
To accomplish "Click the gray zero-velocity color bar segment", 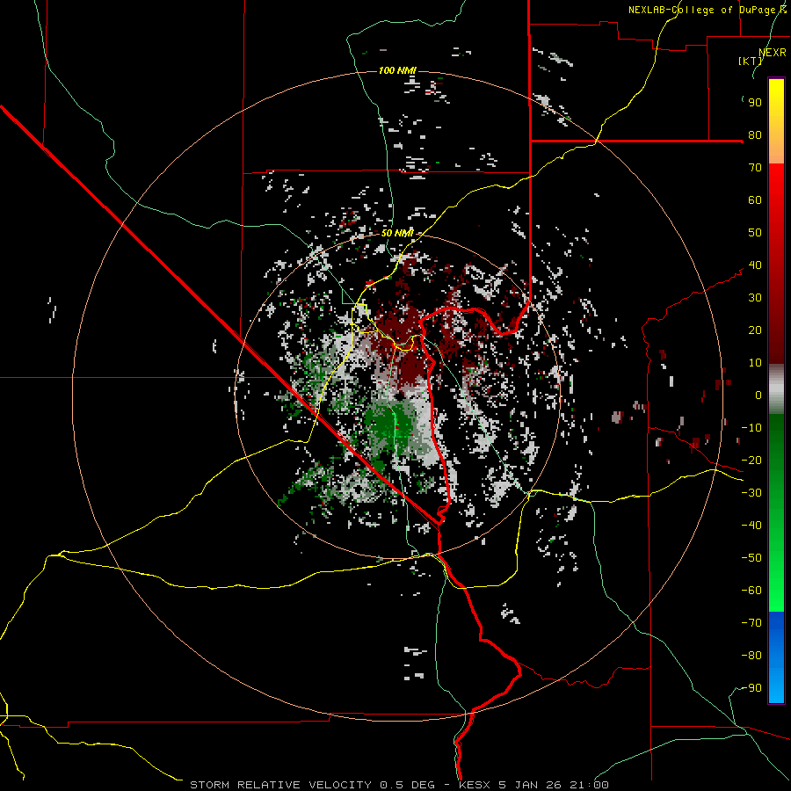I will click(776, 389).
